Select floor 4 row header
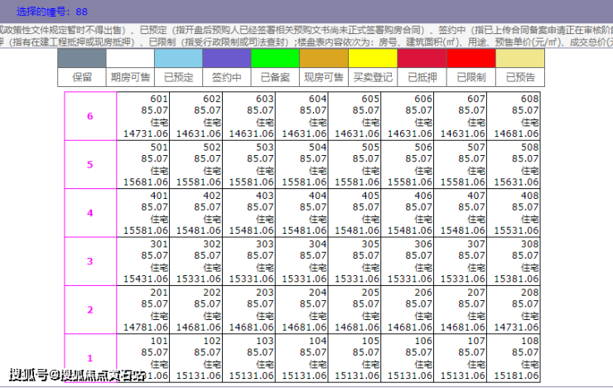 [90, 213]
